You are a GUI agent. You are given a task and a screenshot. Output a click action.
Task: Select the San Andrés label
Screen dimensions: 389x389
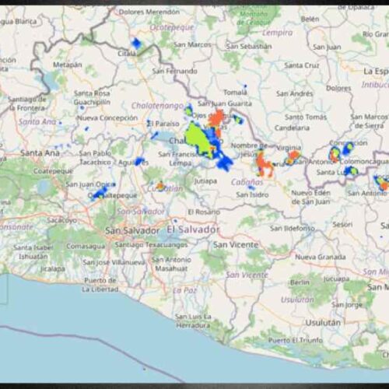295,93
